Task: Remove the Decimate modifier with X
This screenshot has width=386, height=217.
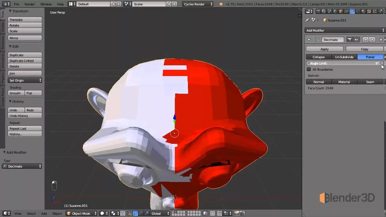Action: (x=381, y=39)
